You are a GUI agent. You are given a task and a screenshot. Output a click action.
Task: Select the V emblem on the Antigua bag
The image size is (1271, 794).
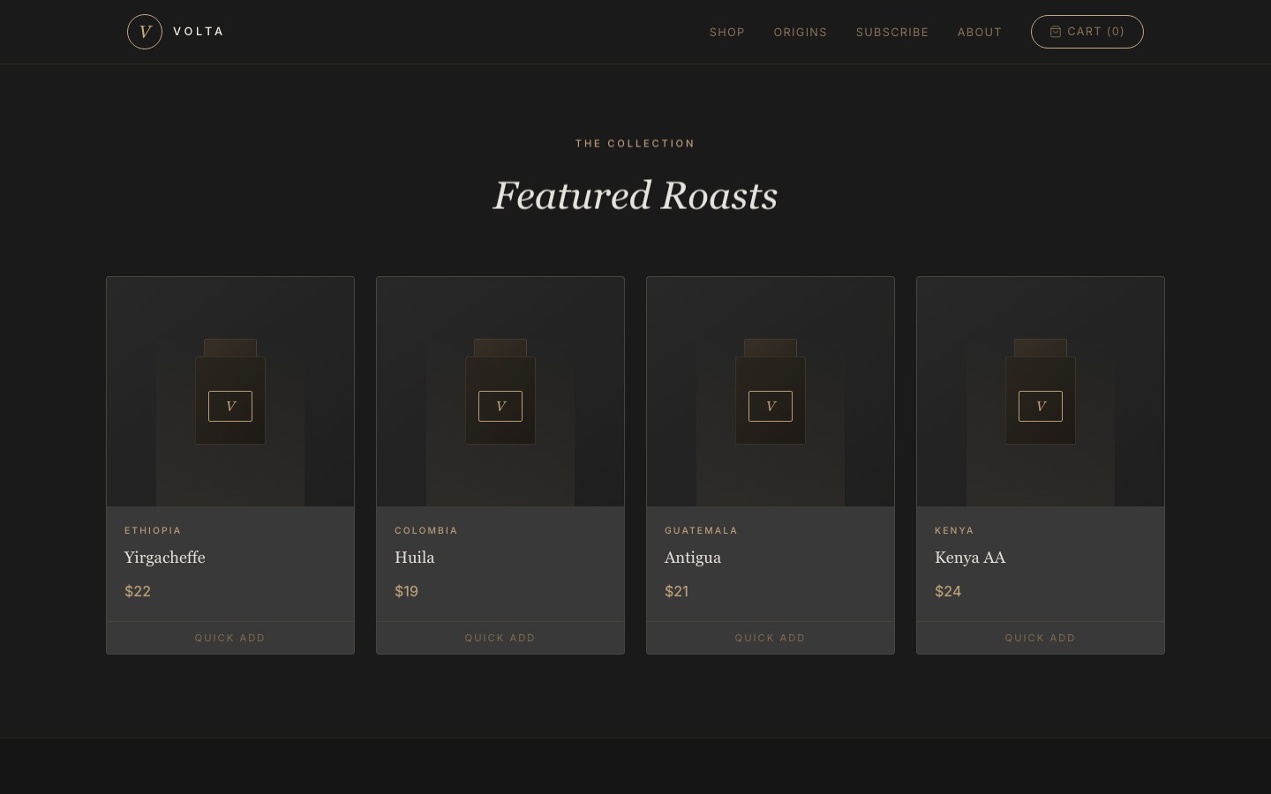(771, 406)
